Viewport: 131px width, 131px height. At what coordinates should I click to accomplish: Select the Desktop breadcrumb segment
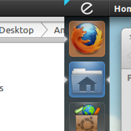17,30
